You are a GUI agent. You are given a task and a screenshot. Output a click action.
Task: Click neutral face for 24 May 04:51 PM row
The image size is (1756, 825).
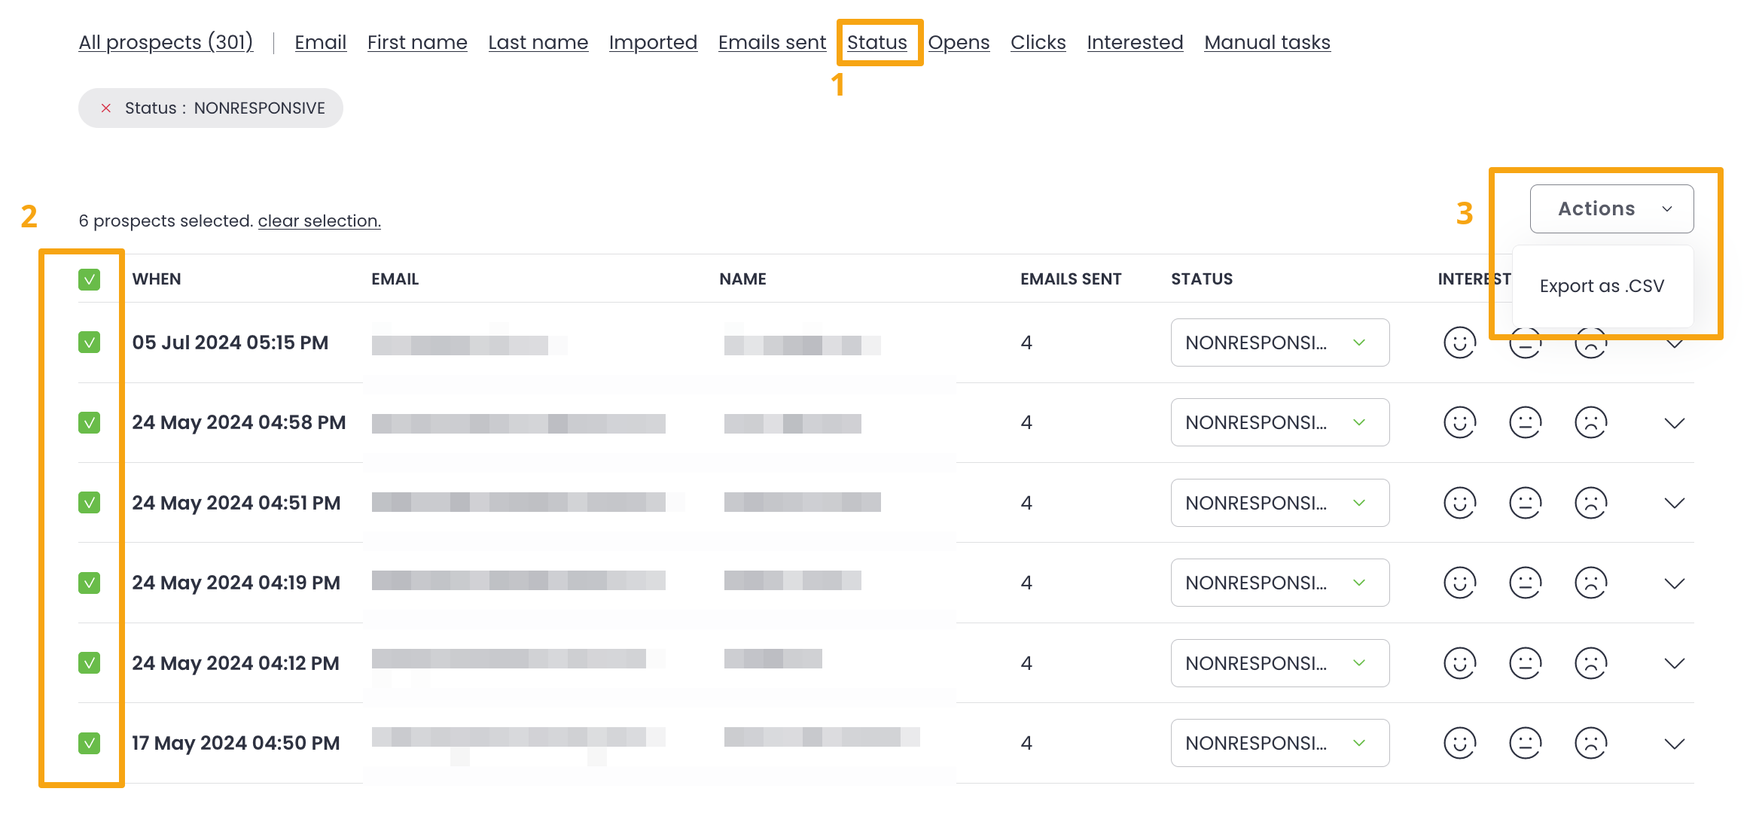coord(1525,503)
